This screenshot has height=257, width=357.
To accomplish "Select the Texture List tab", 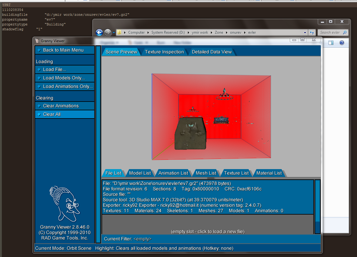I will (x=236, y=173).
